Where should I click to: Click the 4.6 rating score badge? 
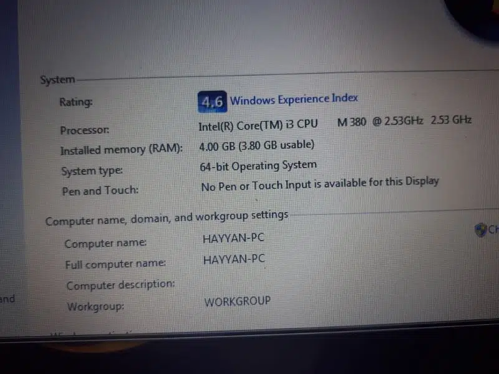212,102
